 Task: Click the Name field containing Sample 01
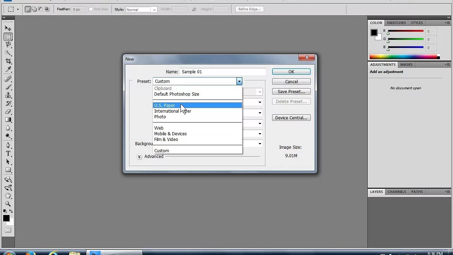(x=223, y=72)
